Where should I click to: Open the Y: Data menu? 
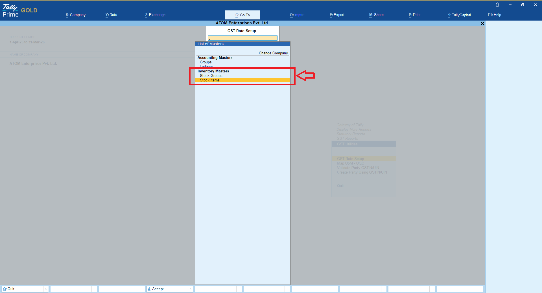tap(111, 15)
